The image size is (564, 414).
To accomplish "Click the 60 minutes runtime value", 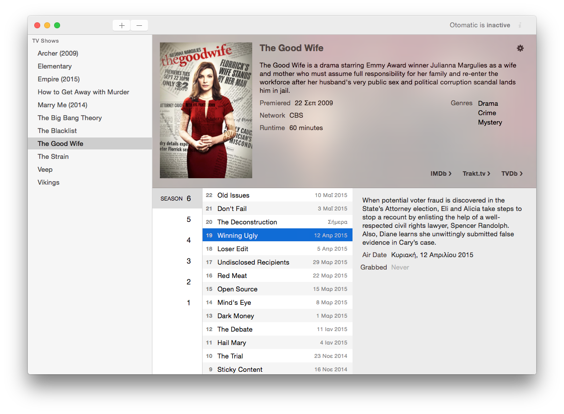I will pos(306,128).
